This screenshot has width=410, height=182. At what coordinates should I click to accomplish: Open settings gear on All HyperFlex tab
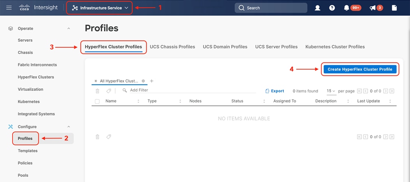(x=143, y=81)
